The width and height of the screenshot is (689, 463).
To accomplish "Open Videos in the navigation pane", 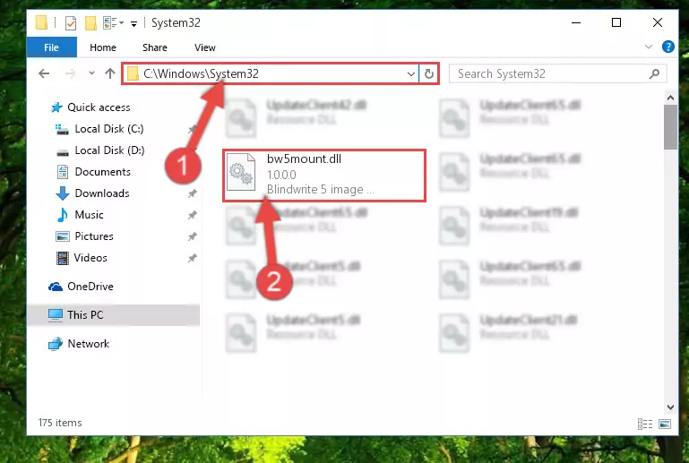I will click(x=90, y=258).
